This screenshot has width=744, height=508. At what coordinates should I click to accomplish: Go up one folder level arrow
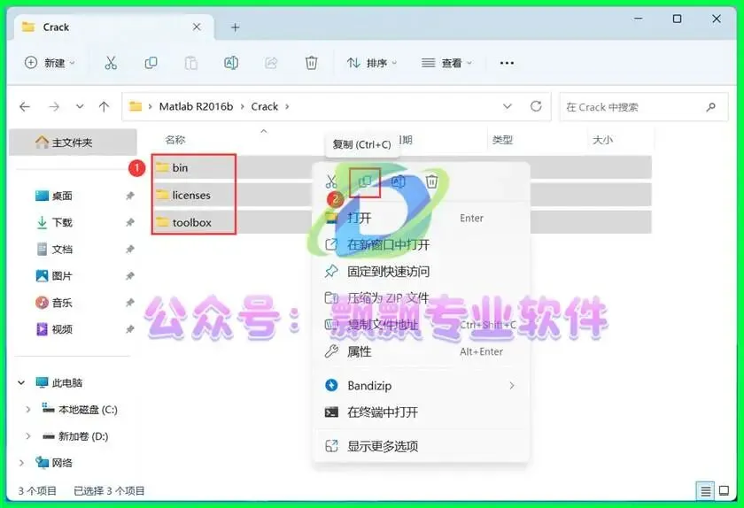click(x=104, y=107)
